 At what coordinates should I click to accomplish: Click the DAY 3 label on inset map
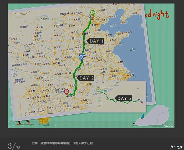(123, 98)
